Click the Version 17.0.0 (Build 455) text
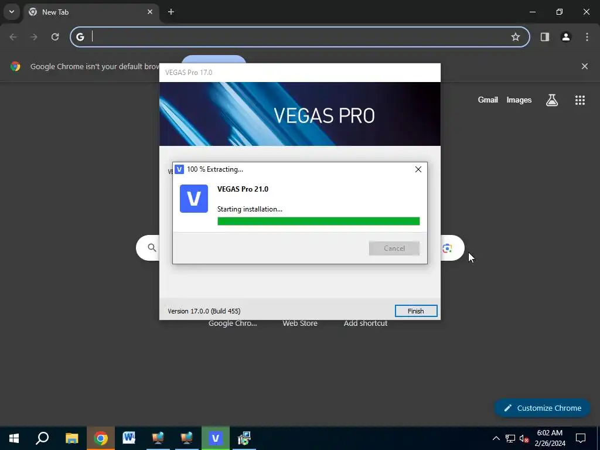 pyautogui.click(x=204, y=311)
